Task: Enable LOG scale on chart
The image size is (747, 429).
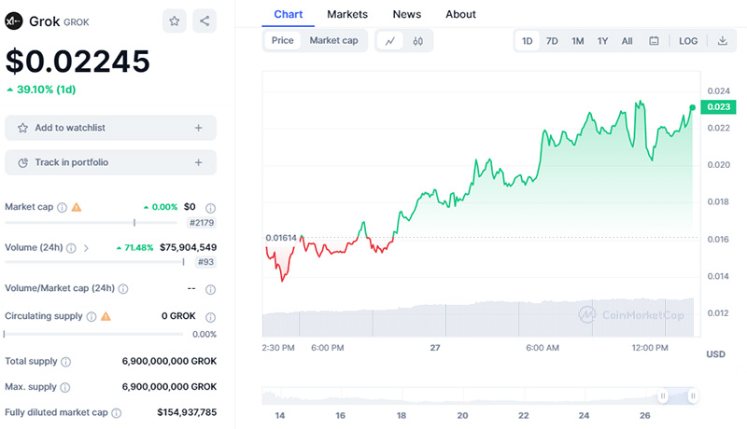Action: point(688,41)
